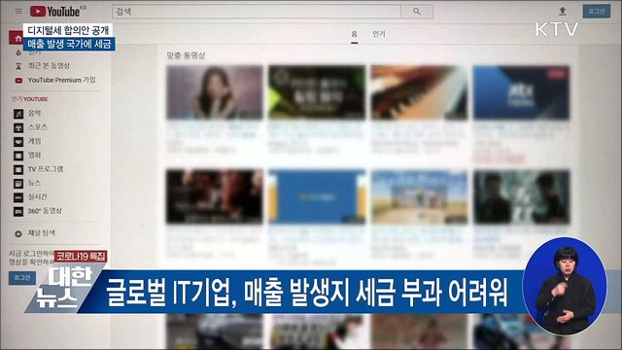Click the 로그인 button in sidebar bottom

(x=22, y=278)
